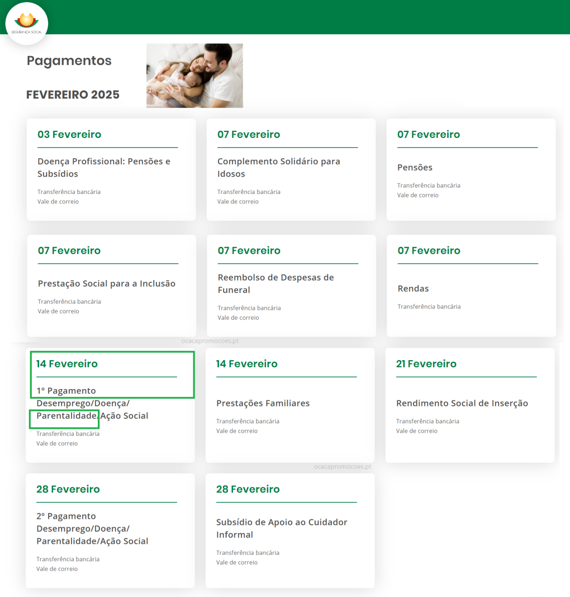Click "Vale de correio" in Reembolso de Despesas card
The image size is (570, 597).
tap(239, 318)
